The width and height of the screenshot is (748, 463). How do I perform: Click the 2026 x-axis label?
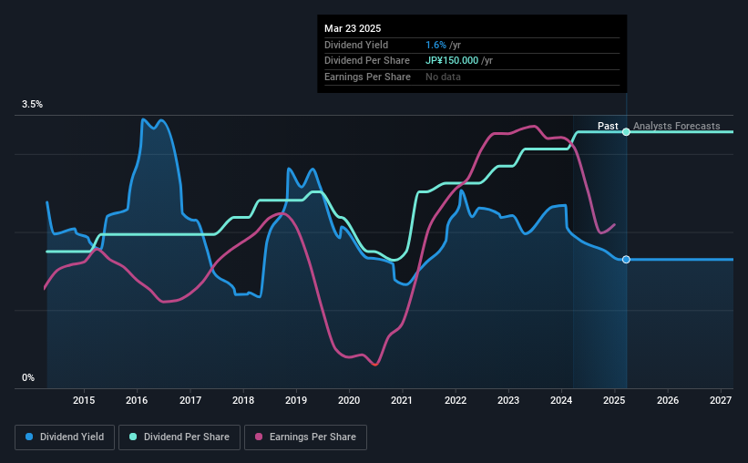pyautogui.click(x=668, y=400)
